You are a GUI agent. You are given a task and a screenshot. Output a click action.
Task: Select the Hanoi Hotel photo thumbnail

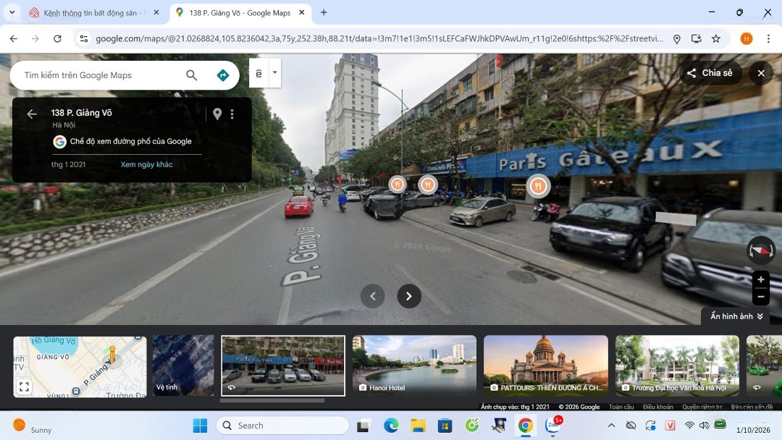[x=414, y=365]
